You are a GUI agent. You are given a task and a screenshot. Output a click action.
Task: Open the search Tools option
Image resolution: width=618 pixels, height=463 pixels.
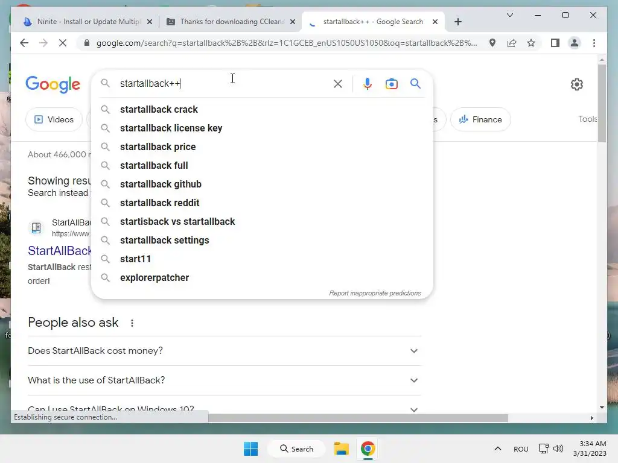pos(588,119)
